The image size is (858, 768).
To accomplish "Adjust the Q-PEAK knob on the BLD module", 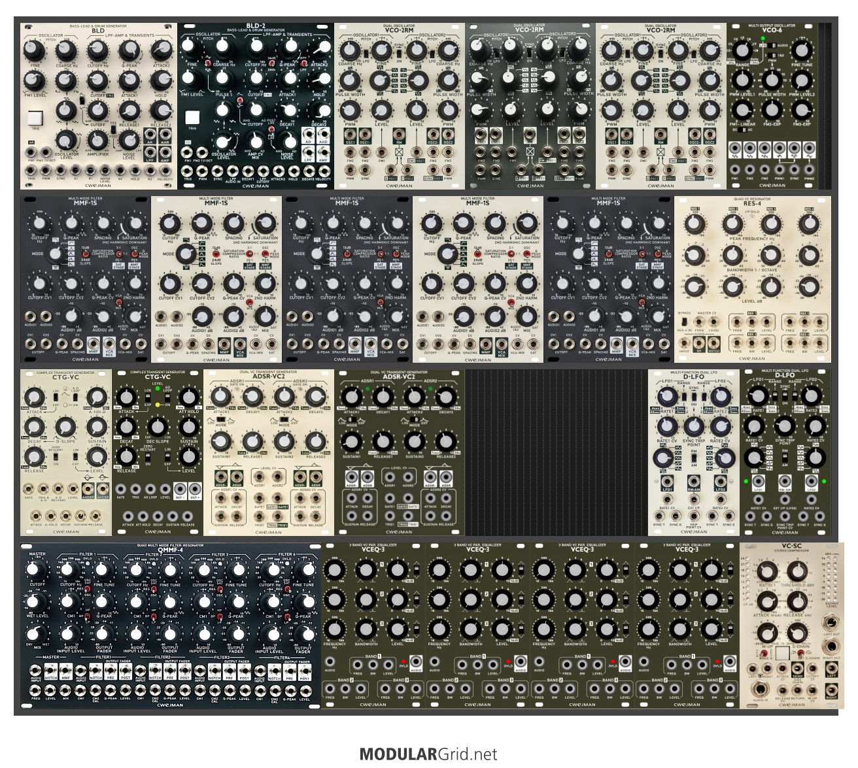I will (130, 51).
